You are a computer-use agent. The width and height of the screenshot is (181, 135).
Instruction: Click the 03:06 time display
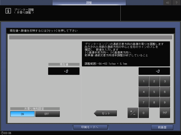pos(8,133)
